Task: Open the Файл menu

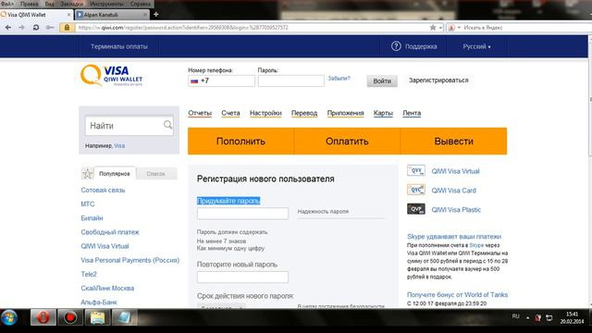Action: (6, 4)
